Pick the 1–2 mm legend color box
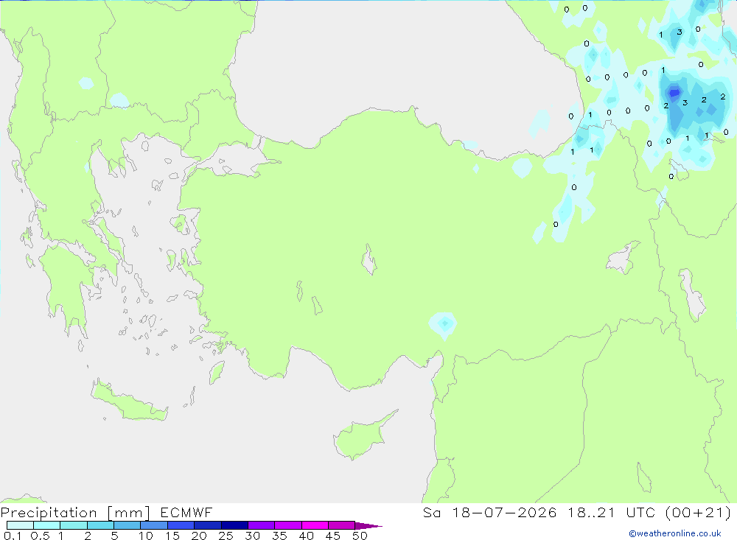This screenshot has width=737, height=540. click(74, 525)
